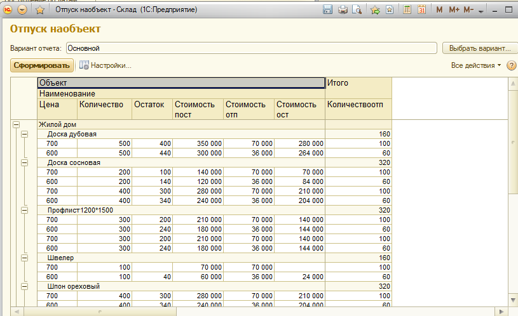Open the calculator icon
The height and width of the screenshot is (316, 518).
407,10
